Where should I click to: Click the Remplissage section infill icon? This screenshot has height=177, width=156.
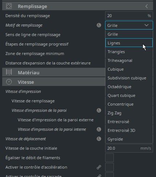pos(9,6)
